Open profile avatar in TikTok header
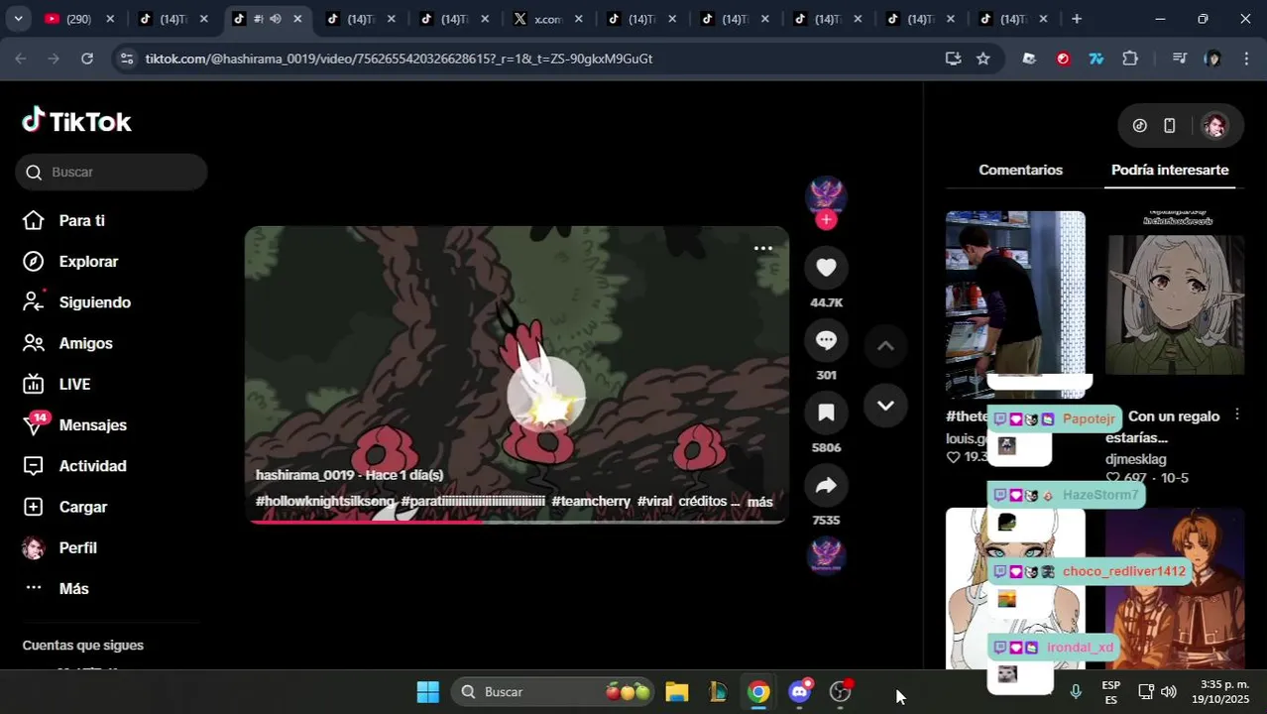 pos(1214,125)
